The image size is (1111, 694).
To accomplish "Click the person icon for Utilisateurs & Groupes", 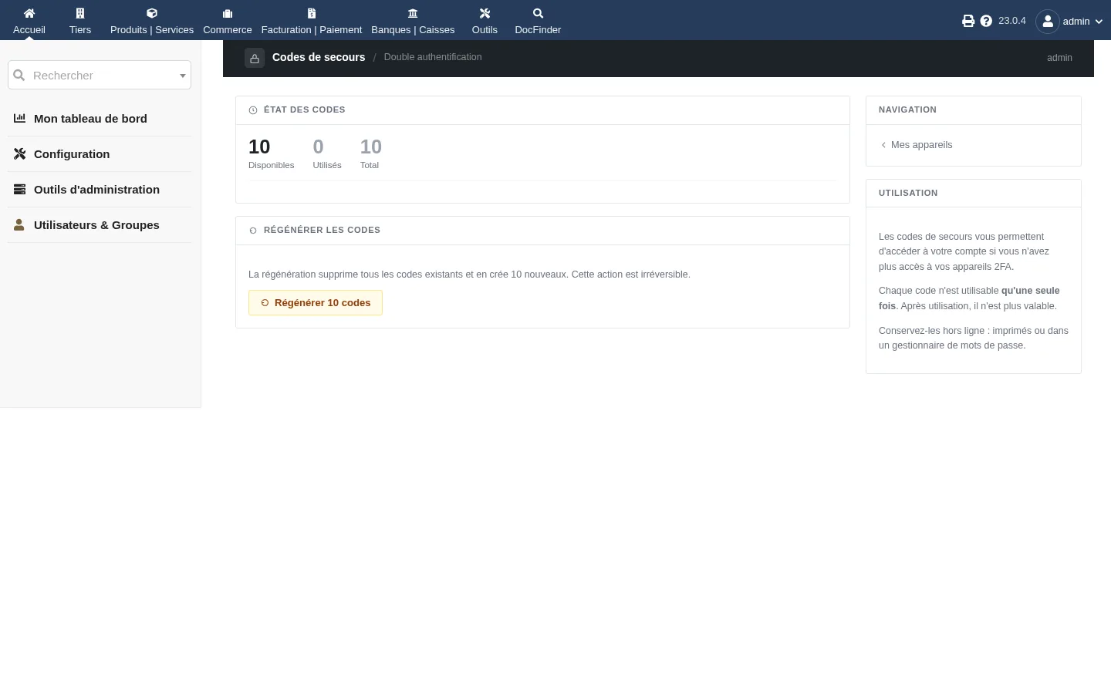I will pos(20,225).
